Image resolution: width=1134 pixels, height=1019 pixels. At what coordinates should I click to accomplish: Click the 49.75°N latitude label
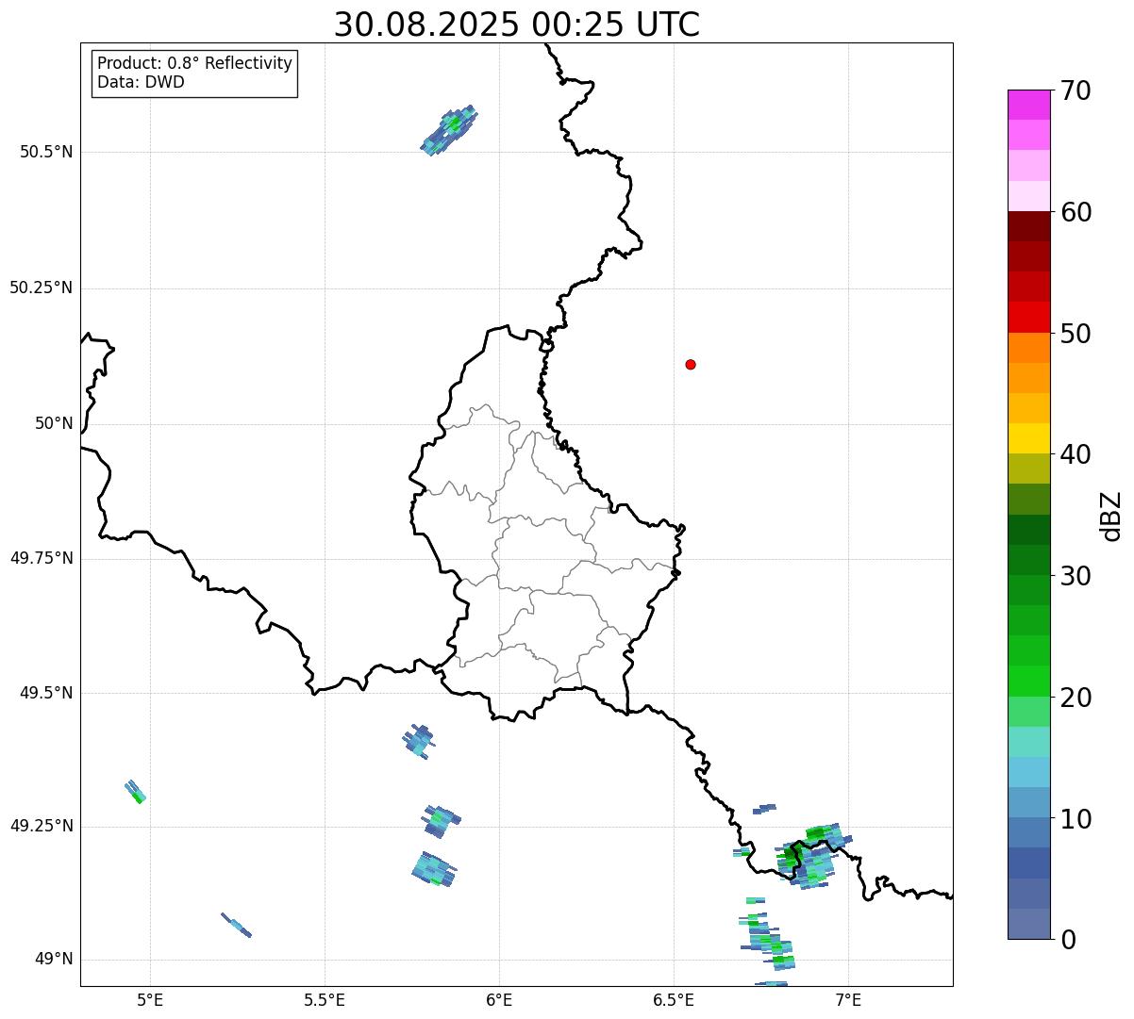[41, 558]
